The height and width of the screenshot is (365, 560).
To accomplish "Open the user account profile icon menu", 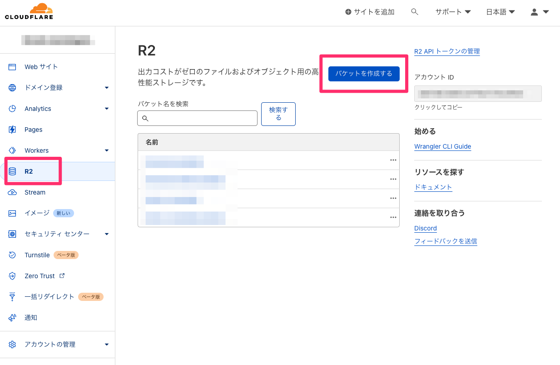I will click(540, 12).
